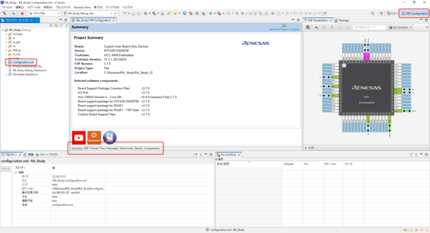Open the Pin Function dropdown
The height and width of the screenshot is (233, 430).
pyautogui.click(x=400, y=27)
